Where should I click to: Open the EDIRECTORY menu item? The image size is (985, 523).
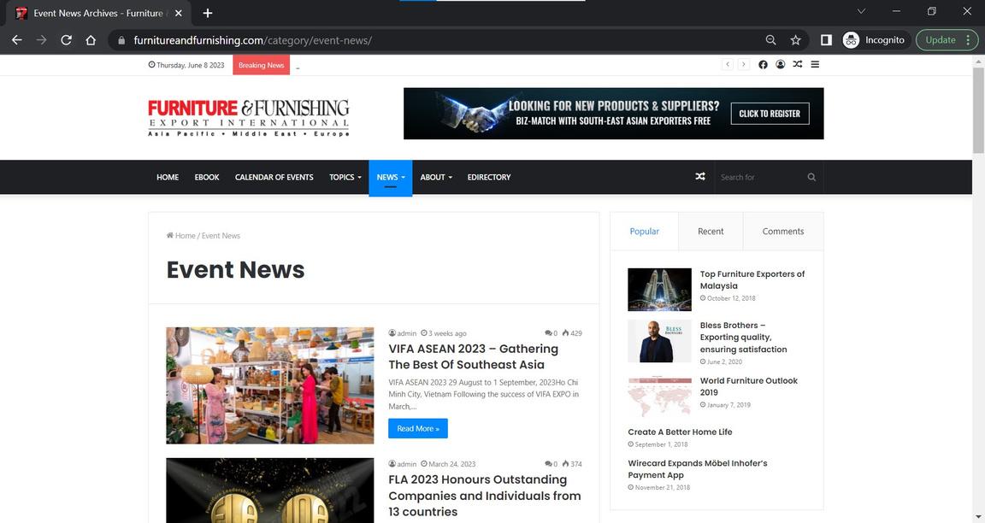(x=489, y=177)
